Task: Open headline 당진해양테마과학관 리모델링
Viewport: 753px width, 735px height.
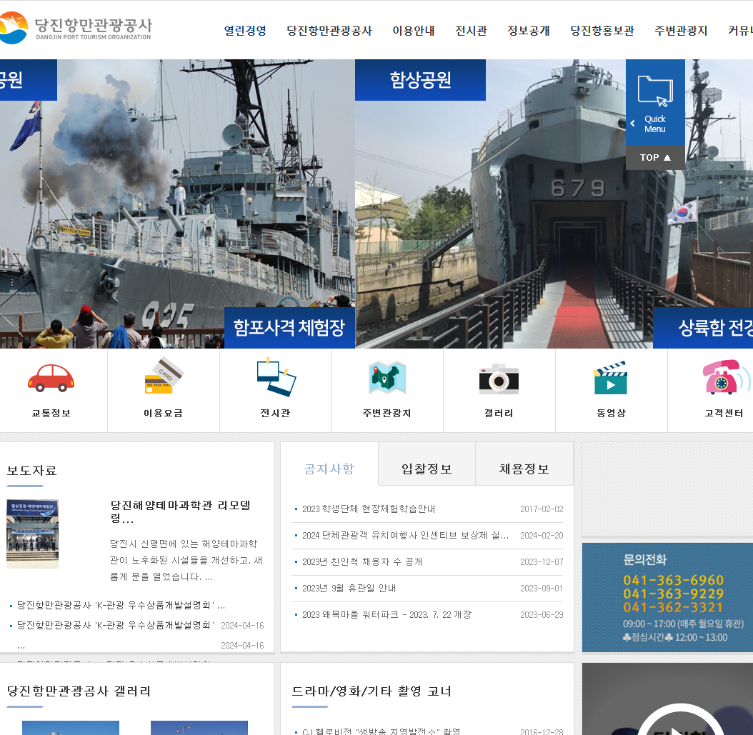Action: [x=181, y=511]
